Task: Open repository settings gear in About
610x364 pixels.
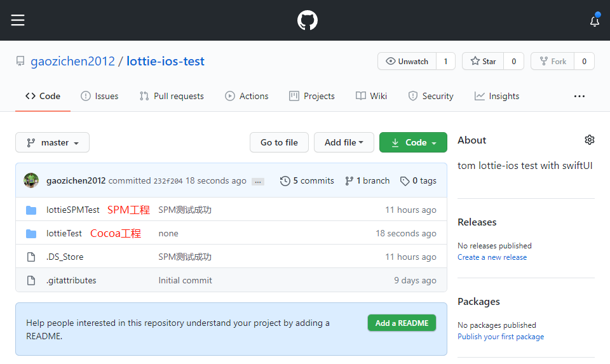Action: (590, 140)
